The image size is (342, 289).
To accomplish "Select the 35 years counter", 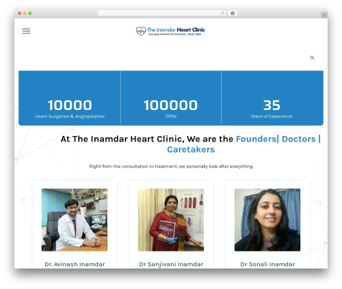I will 272,105.
